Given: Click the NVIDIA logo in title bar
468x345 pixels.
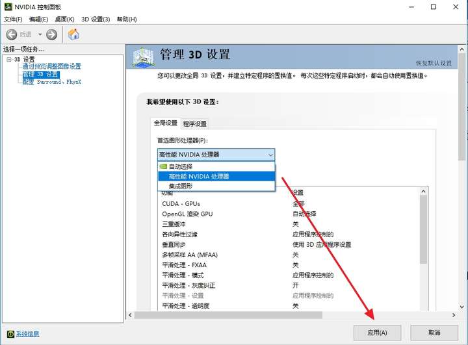Looking at the screenshot, I should [x=8, y=6].
